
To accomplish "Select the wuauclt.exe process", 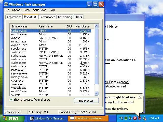I will coord(51,88).
